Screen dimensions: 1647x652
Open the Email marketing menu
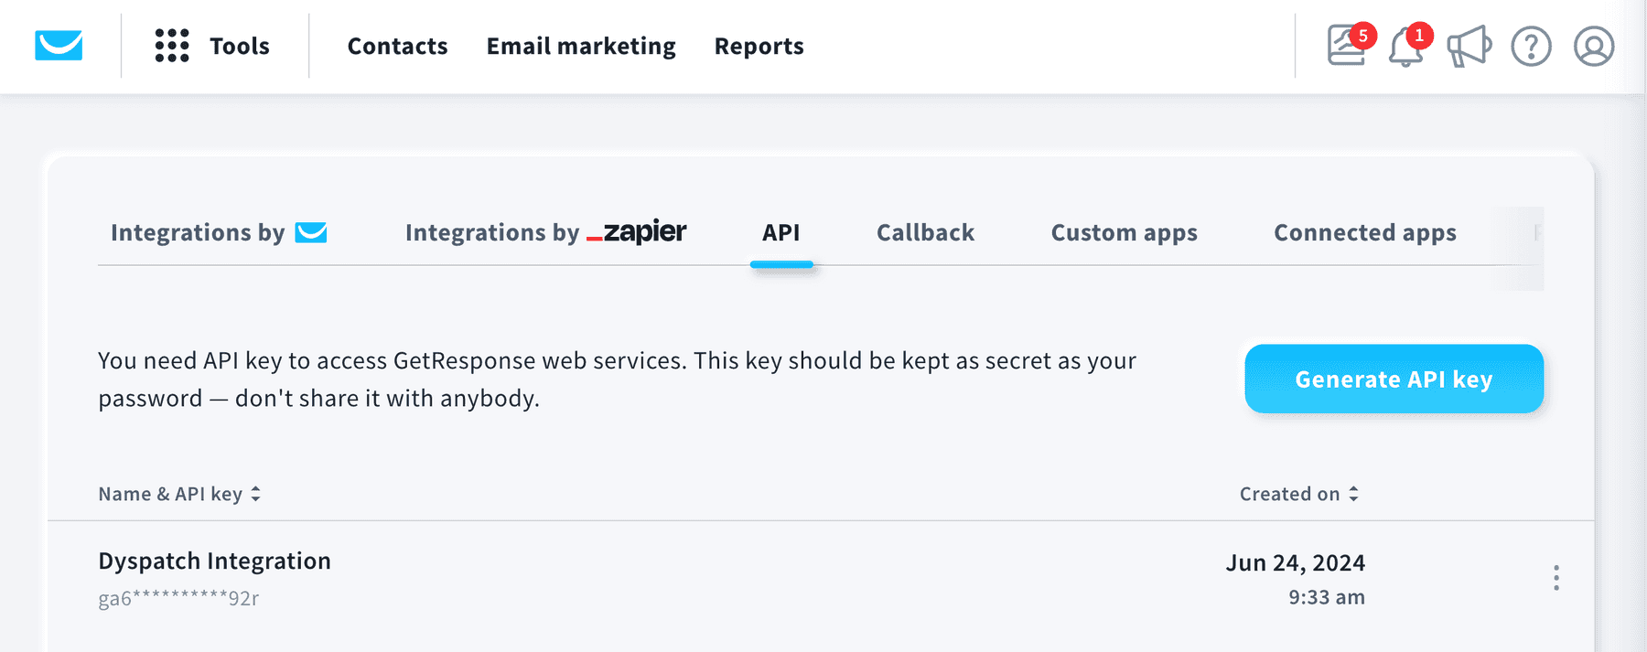click(x=581, y=46)
